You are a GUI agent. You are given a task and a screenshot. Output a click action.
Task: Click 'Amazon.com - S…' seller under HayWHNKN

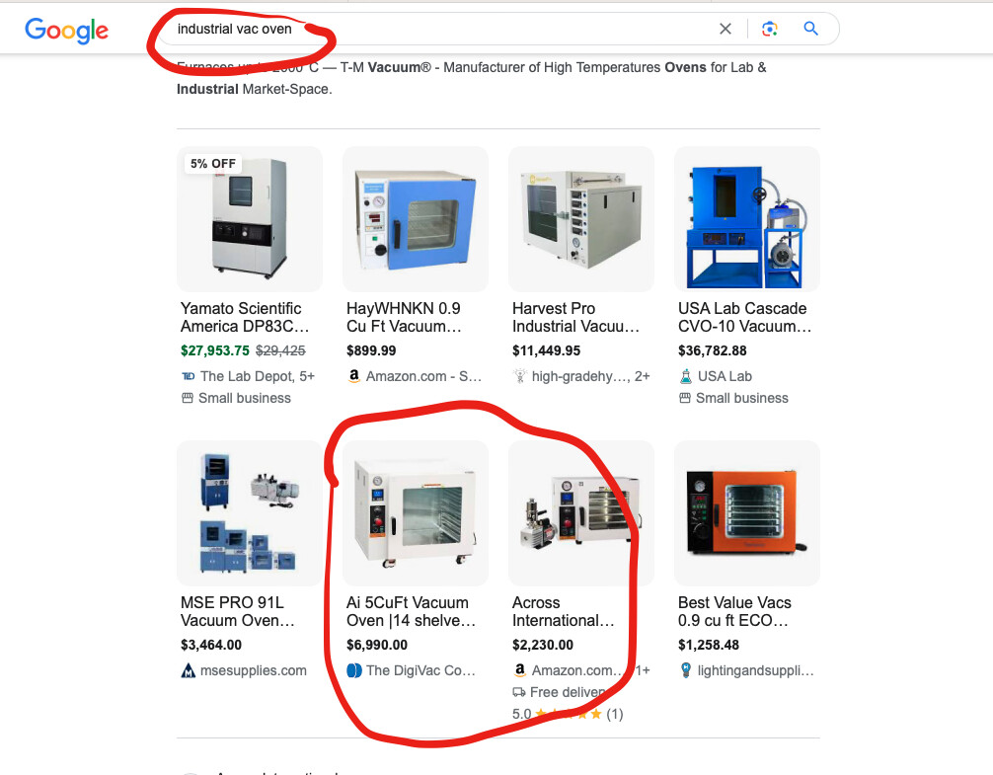(x=423, y=376)
